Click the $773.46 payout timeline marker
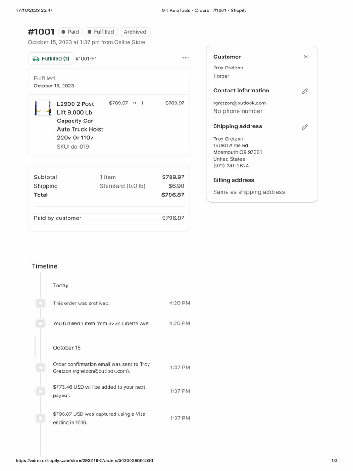Screen dimensions: 353x471 [40, 391]
